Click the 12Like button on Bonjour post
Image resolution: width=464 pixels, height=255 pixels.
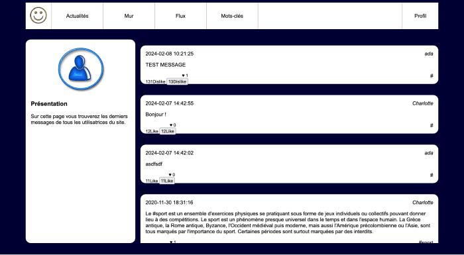[168, 131]
